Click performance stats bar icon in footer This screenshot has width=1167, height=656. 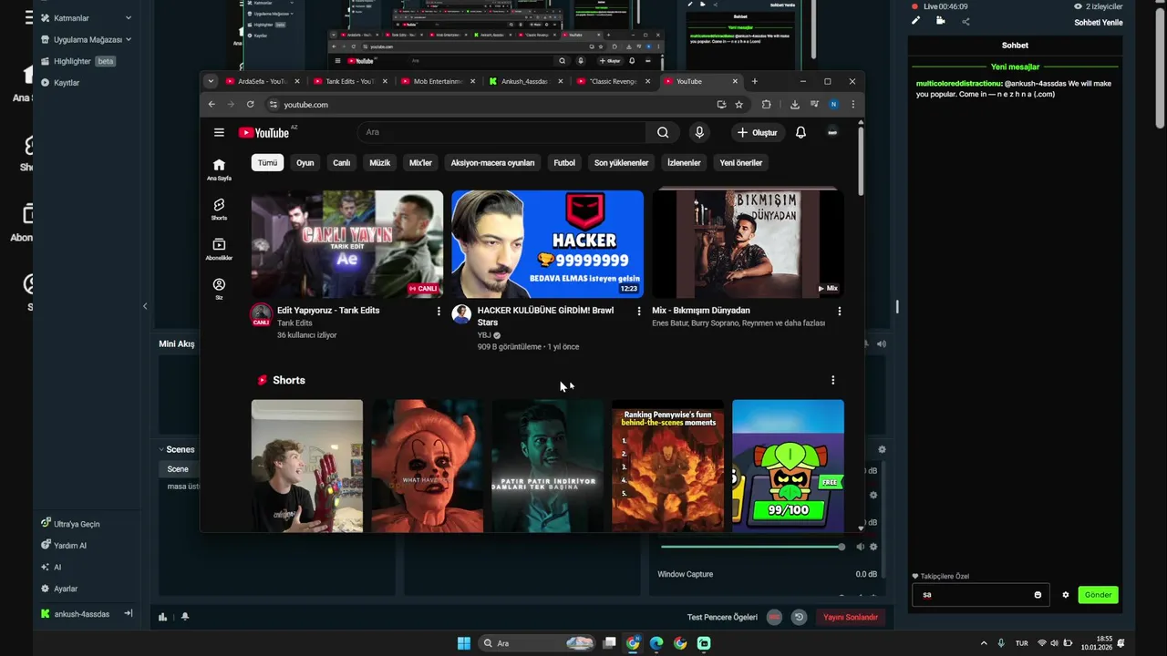[x=163, y=617]
